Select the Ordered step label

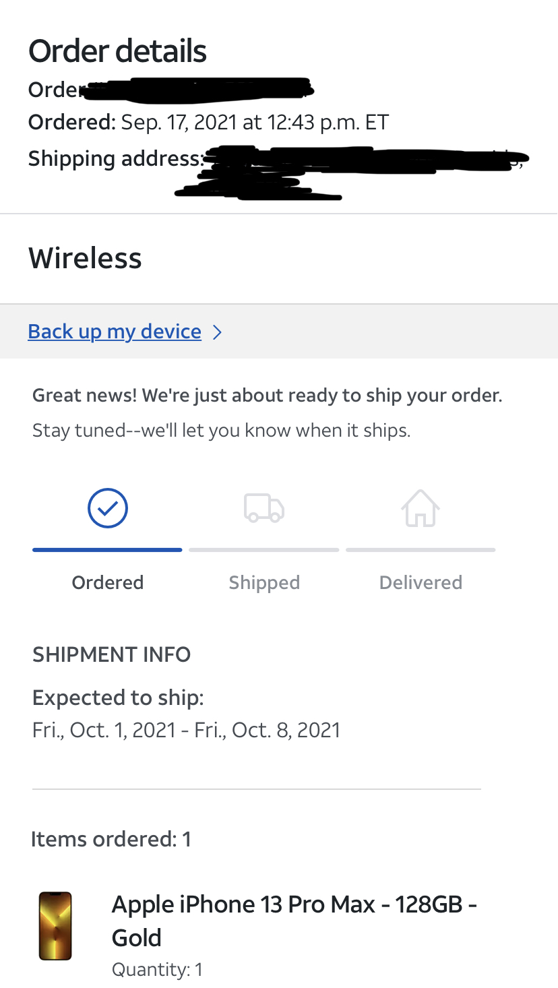click(108, 582)
